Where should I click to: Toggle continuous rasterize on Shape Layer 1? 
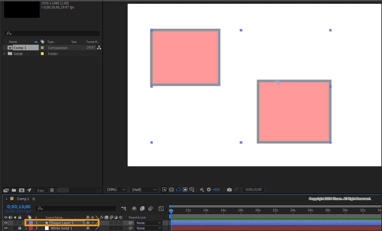coord(92,223)
